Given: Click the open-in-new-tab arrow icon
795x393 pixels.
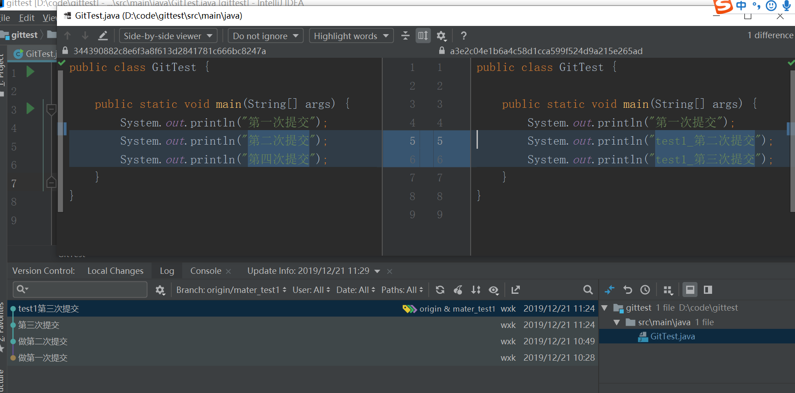Looking at the screenshot, I should [515, 290].
